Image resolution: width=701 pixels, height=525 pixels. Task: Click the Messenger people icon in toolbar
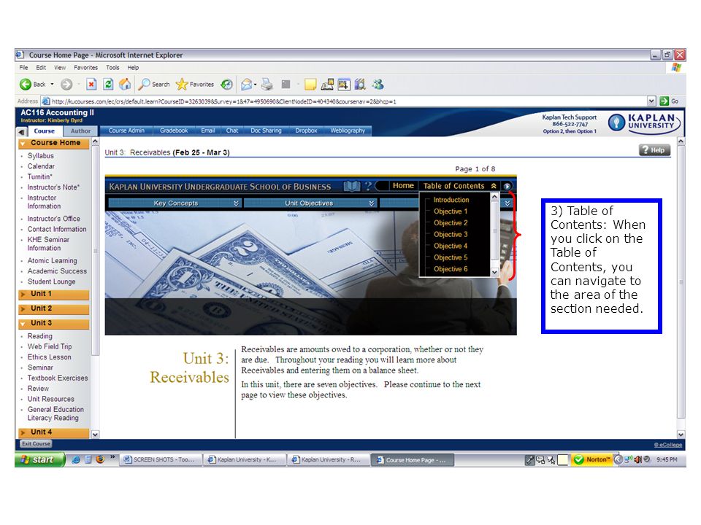[x=378, y=84]
